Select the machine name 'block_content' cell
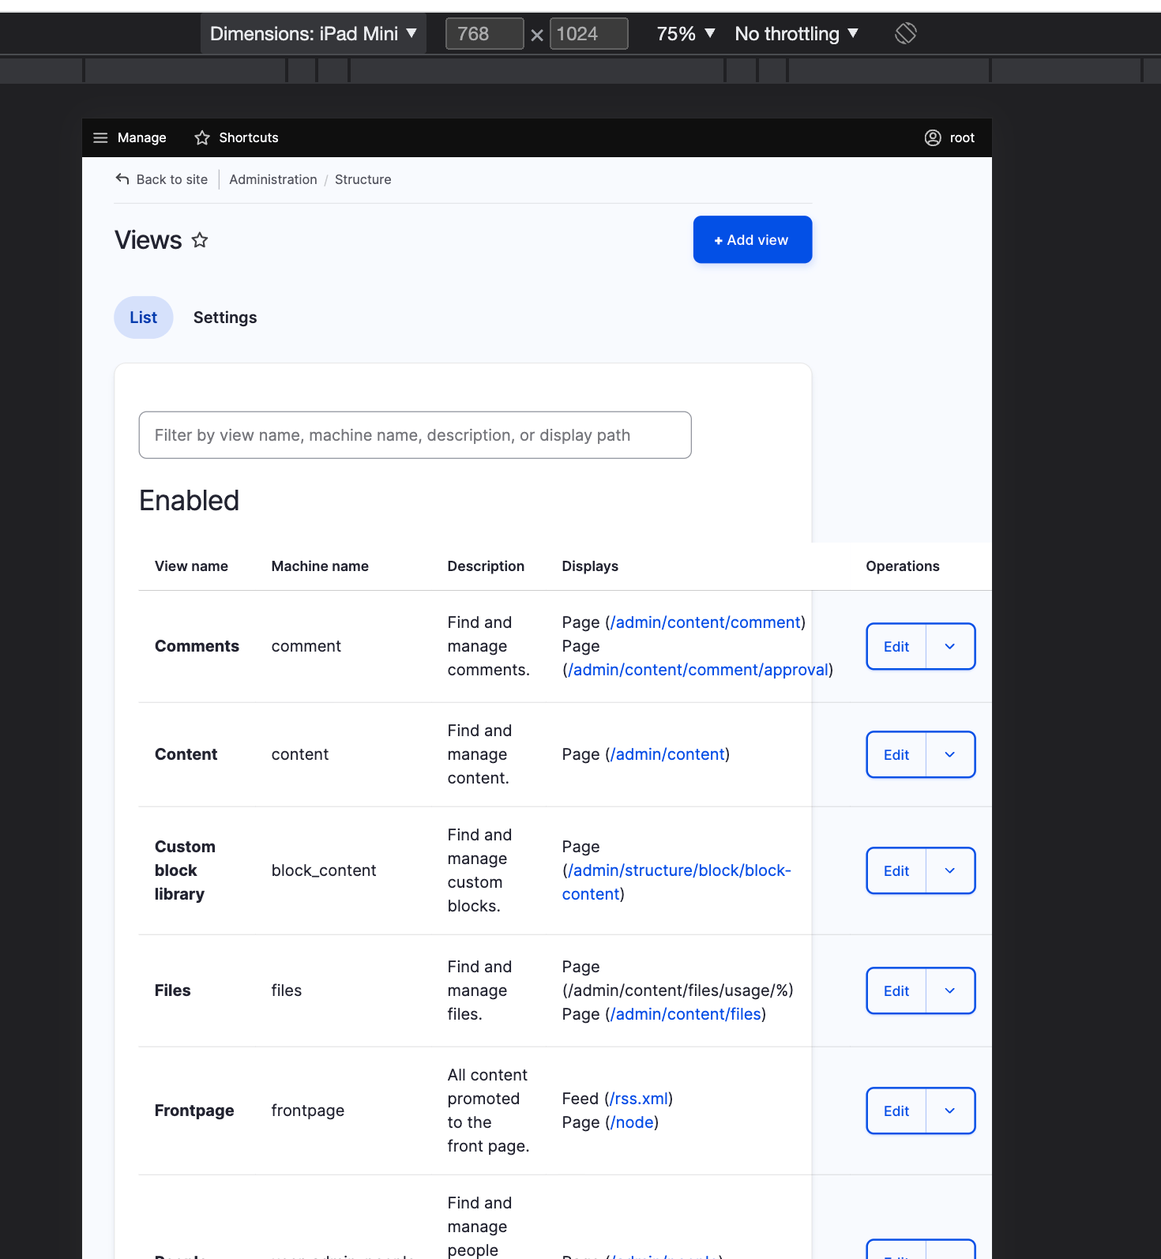1161x1259 pixels. [324, 870]
